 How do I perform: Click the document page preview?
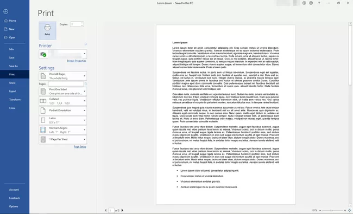tap(225, 114)
